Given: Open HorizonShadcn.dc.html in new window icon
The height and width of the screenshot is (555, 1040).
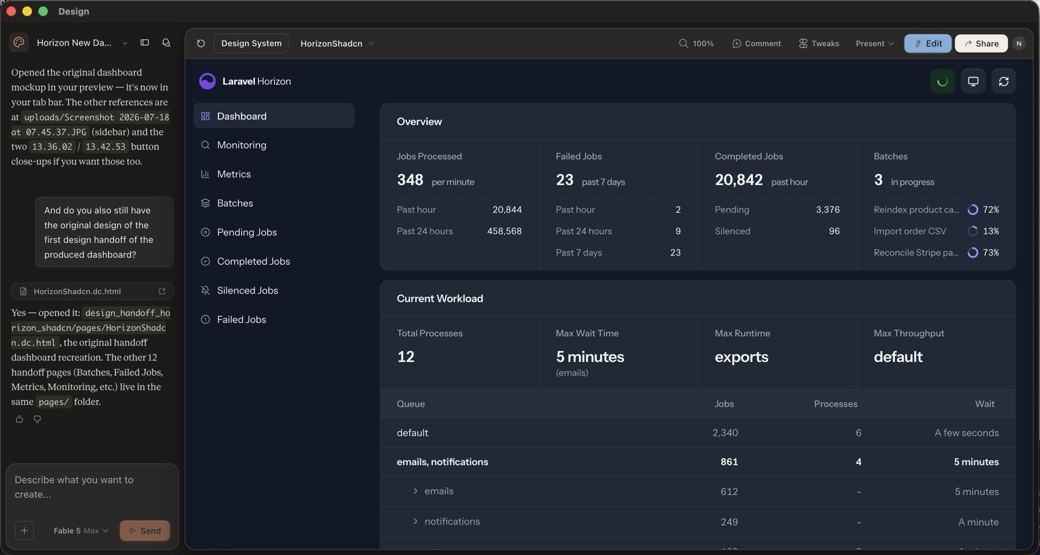Looking at the screenshot, I should (x=162, y=291).
